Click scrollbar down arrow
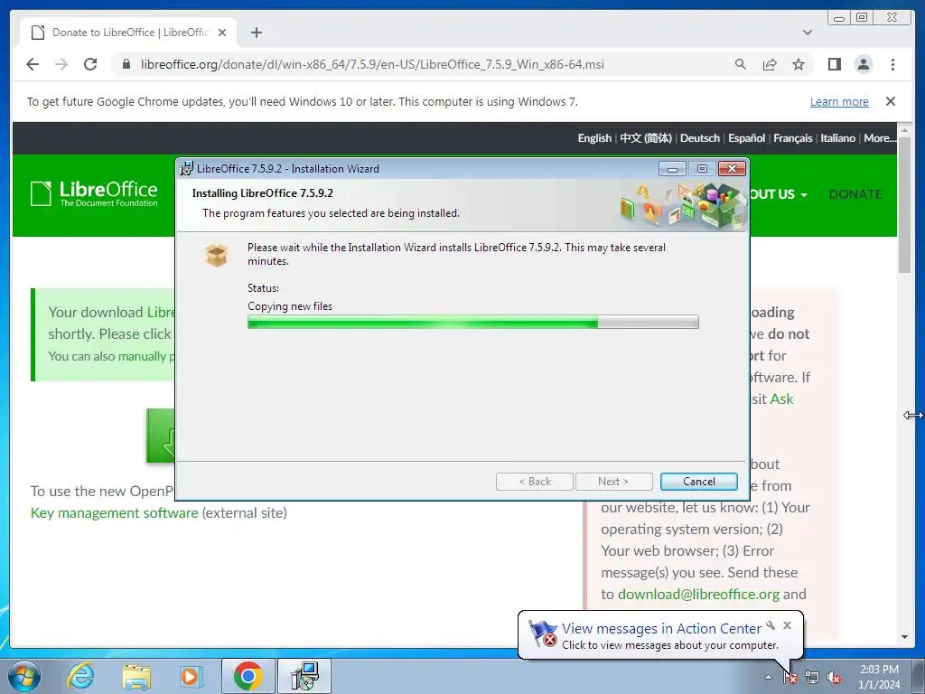The height and width of the screenshot is (694, 925). coord(905,637)
